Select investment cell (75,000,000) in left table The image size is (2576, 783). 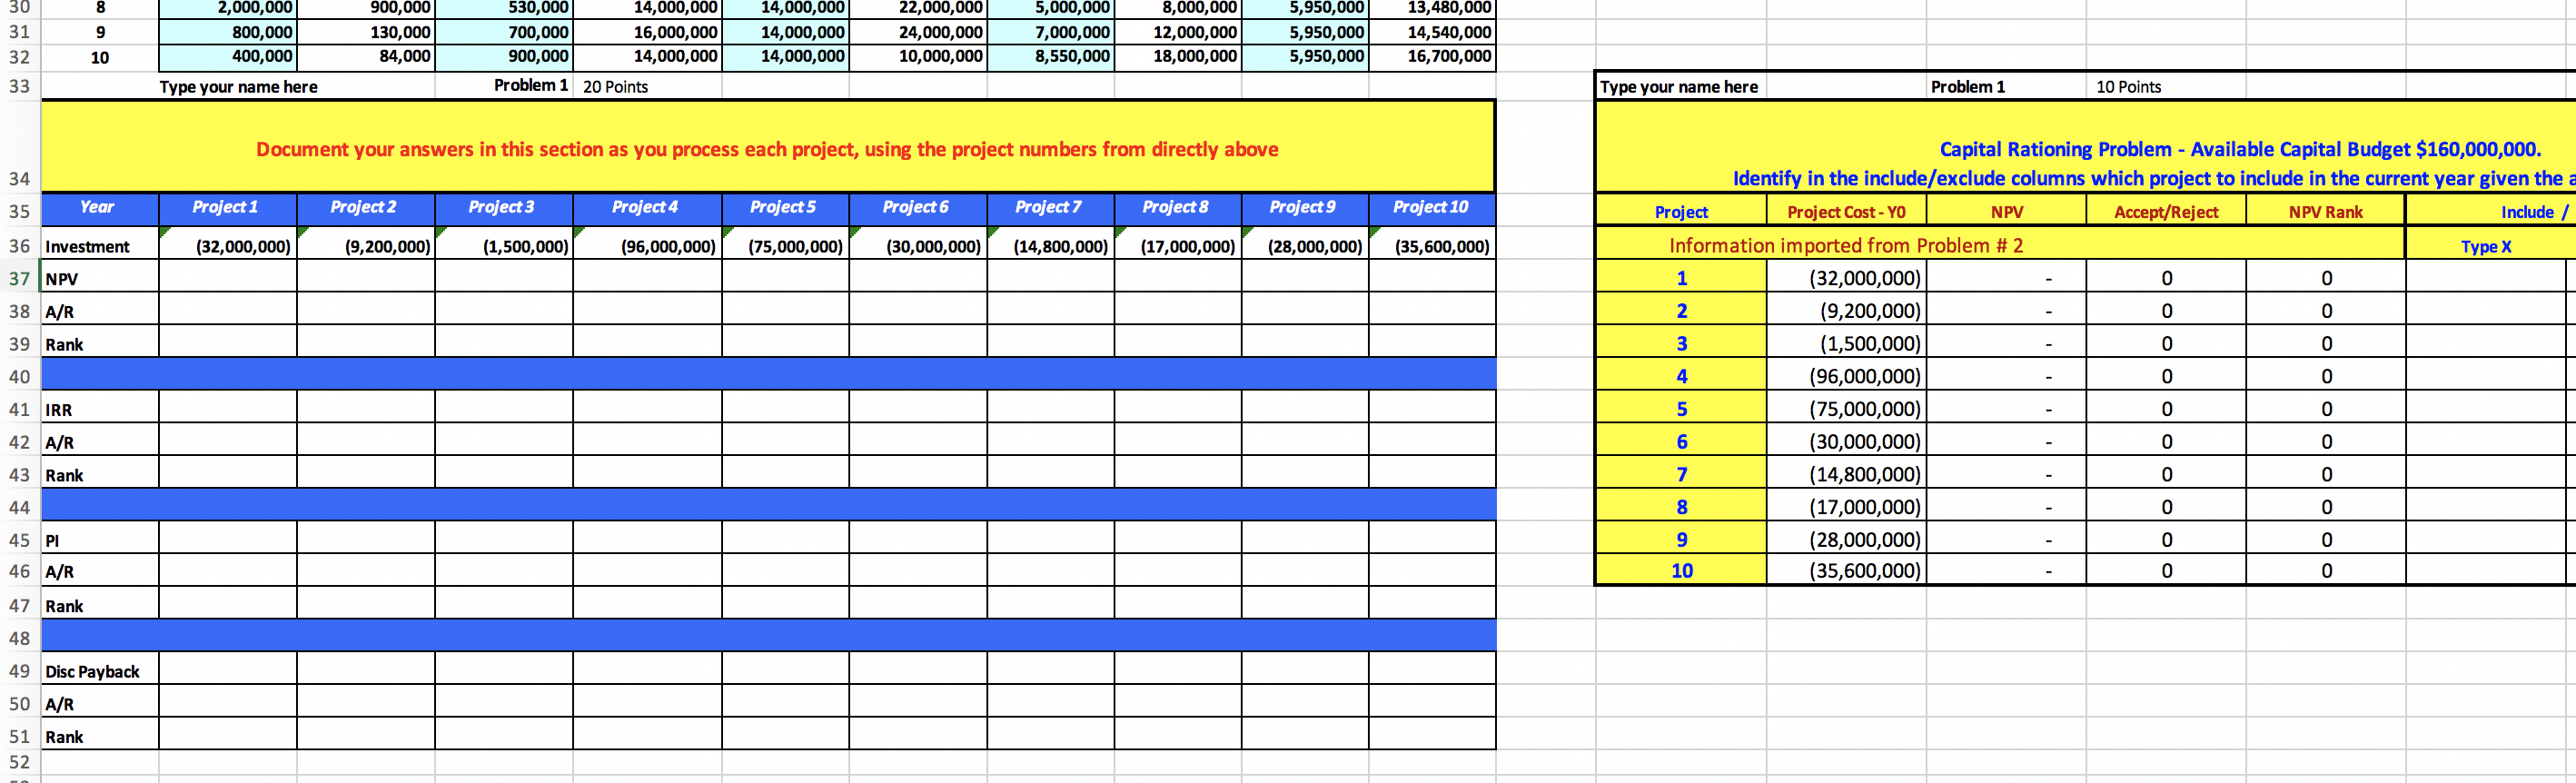785,245
